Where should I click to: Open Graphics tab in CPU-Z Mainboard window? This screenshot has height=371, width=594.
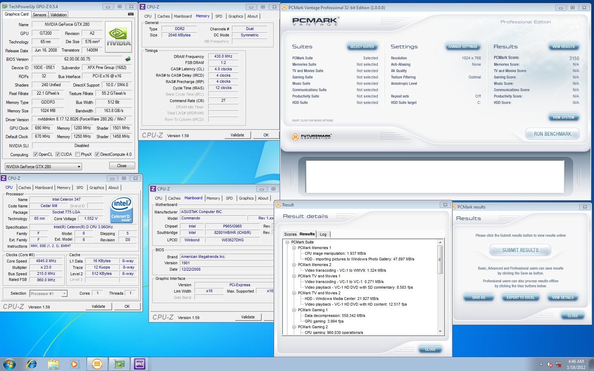tap(246, 198)
